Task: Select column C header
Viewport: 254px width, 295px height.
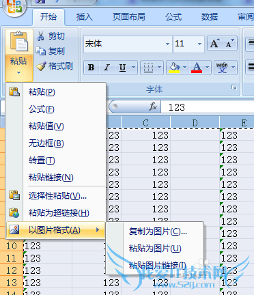Action: coord(145,123)
